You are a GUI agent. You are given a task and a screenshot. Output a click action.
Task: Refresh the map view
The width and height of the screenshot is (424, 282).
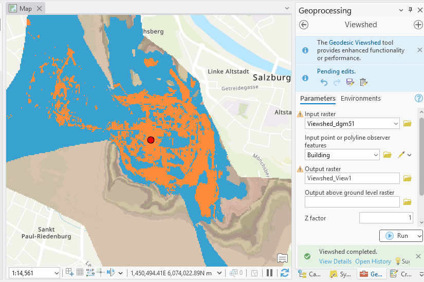point(285,273)
